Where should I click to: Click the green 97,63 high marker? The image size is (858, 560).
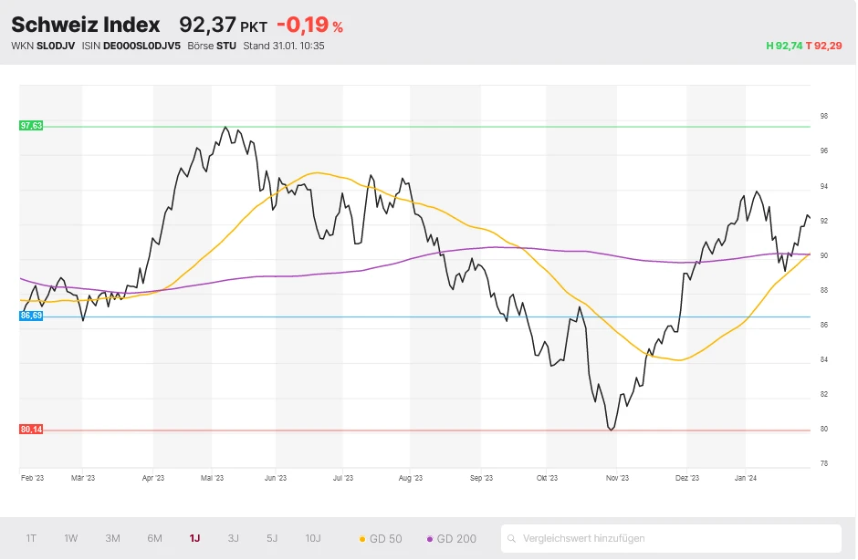[31, 125]
